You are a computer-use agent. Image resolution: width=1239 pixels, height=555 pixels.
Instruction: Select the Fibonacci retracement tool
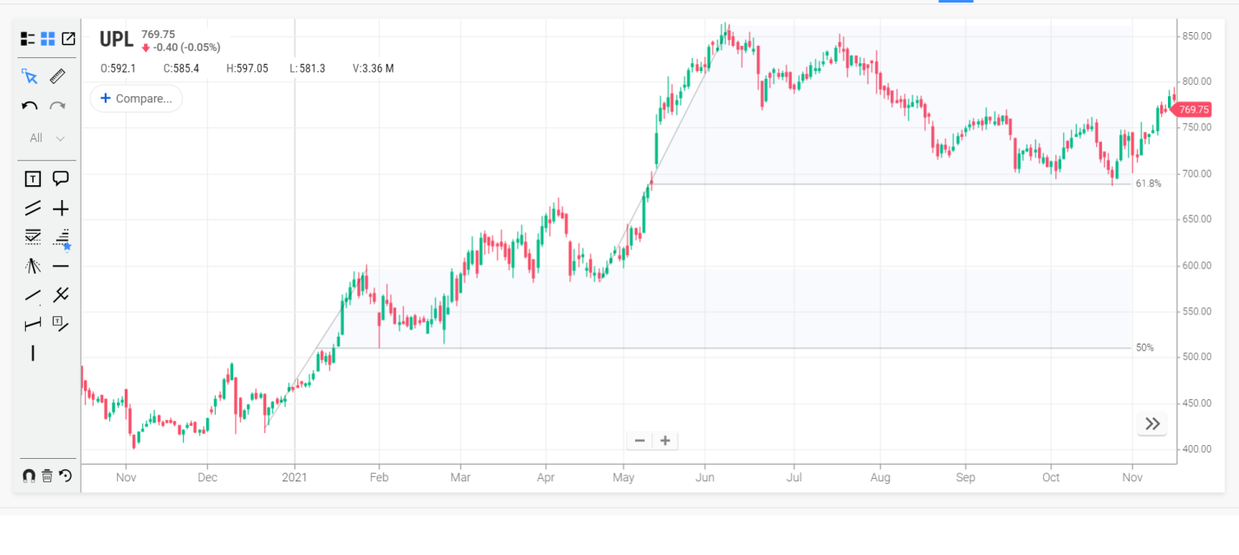32,236
